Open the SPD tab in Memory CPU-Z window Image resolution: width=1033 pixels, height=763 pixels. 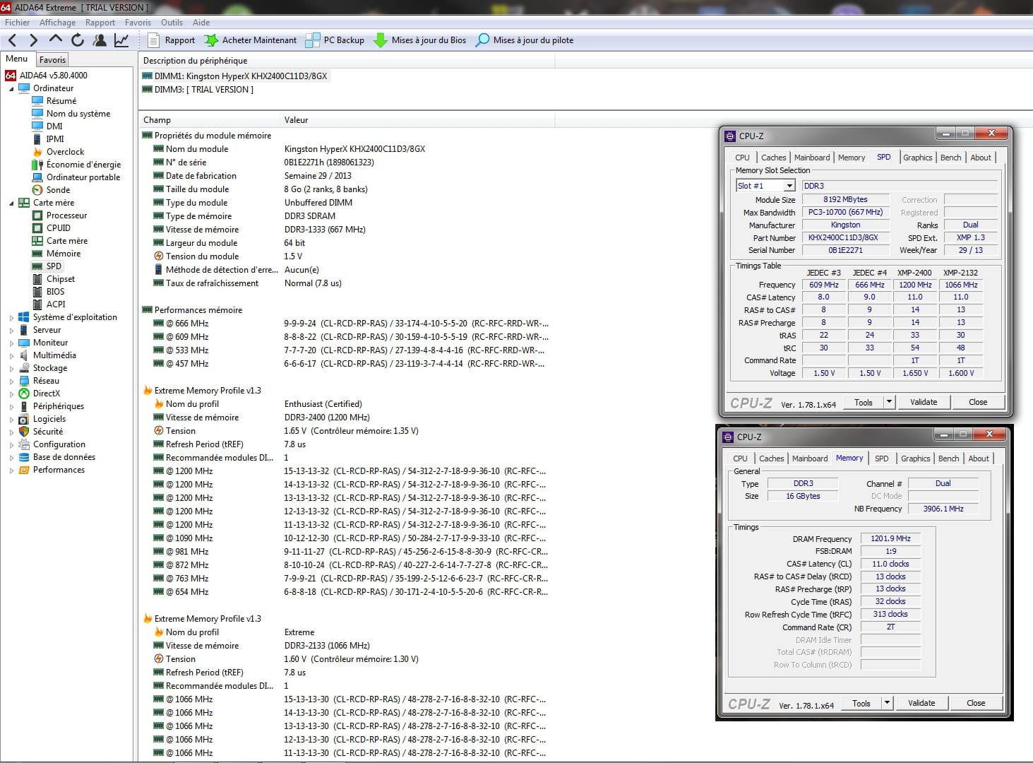pyautogui.click(x=882, y=459)
